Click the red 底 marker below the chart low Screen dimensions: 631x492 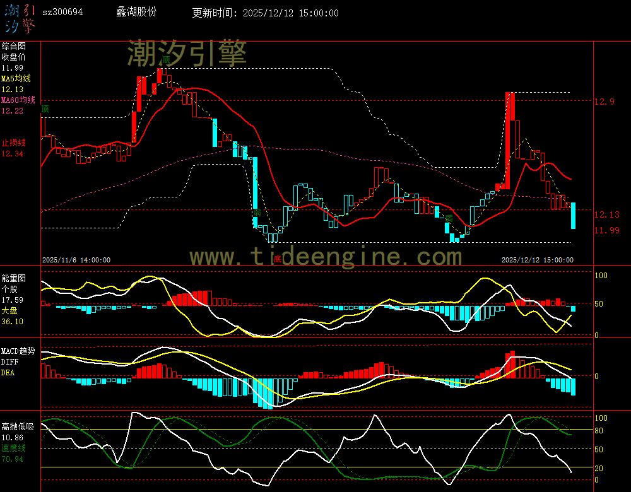click(276, 259)
